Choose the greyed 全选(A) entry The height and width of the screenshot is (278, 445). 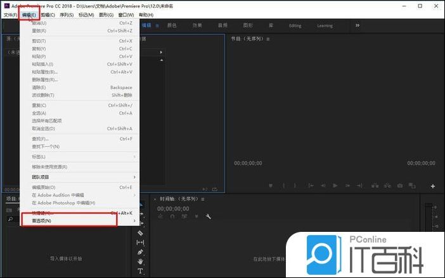click(x=79, y=113)
